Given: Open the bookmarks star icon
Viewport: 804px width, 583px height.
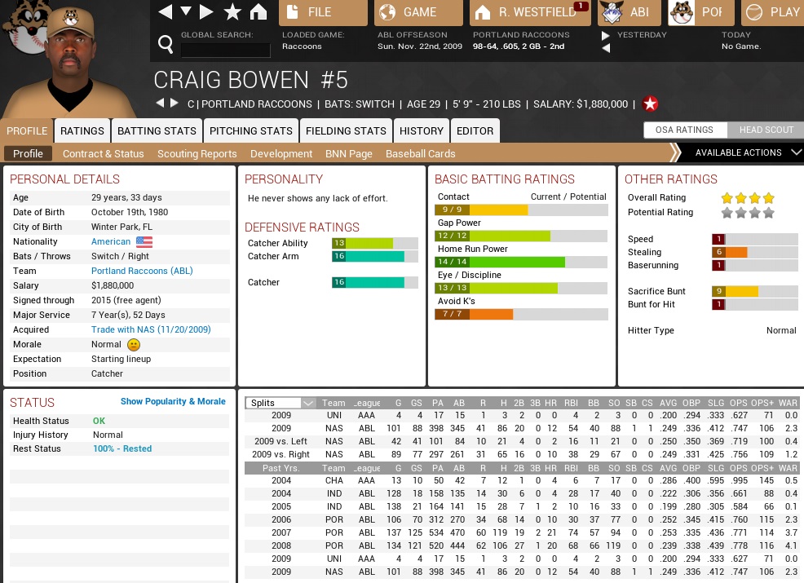Looking at the screenshot, I should (x=232, y=11).
